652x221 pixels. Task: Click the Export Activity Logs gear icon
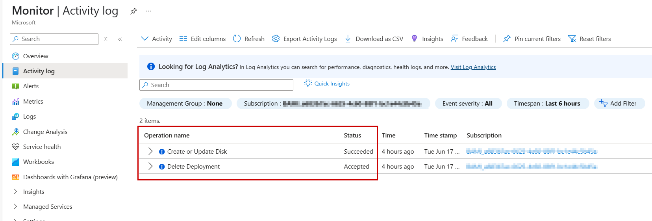(276, 39)
